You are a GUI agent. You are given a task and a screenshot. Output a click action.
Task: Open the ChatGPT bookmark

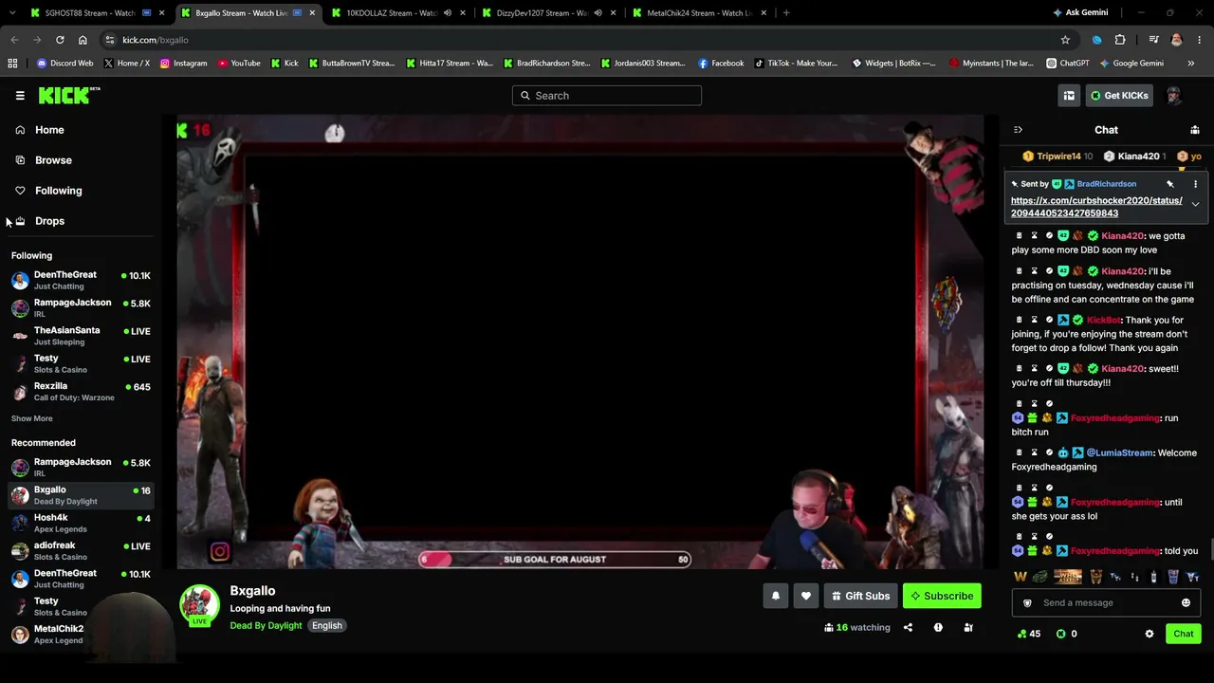[1068, 64]
